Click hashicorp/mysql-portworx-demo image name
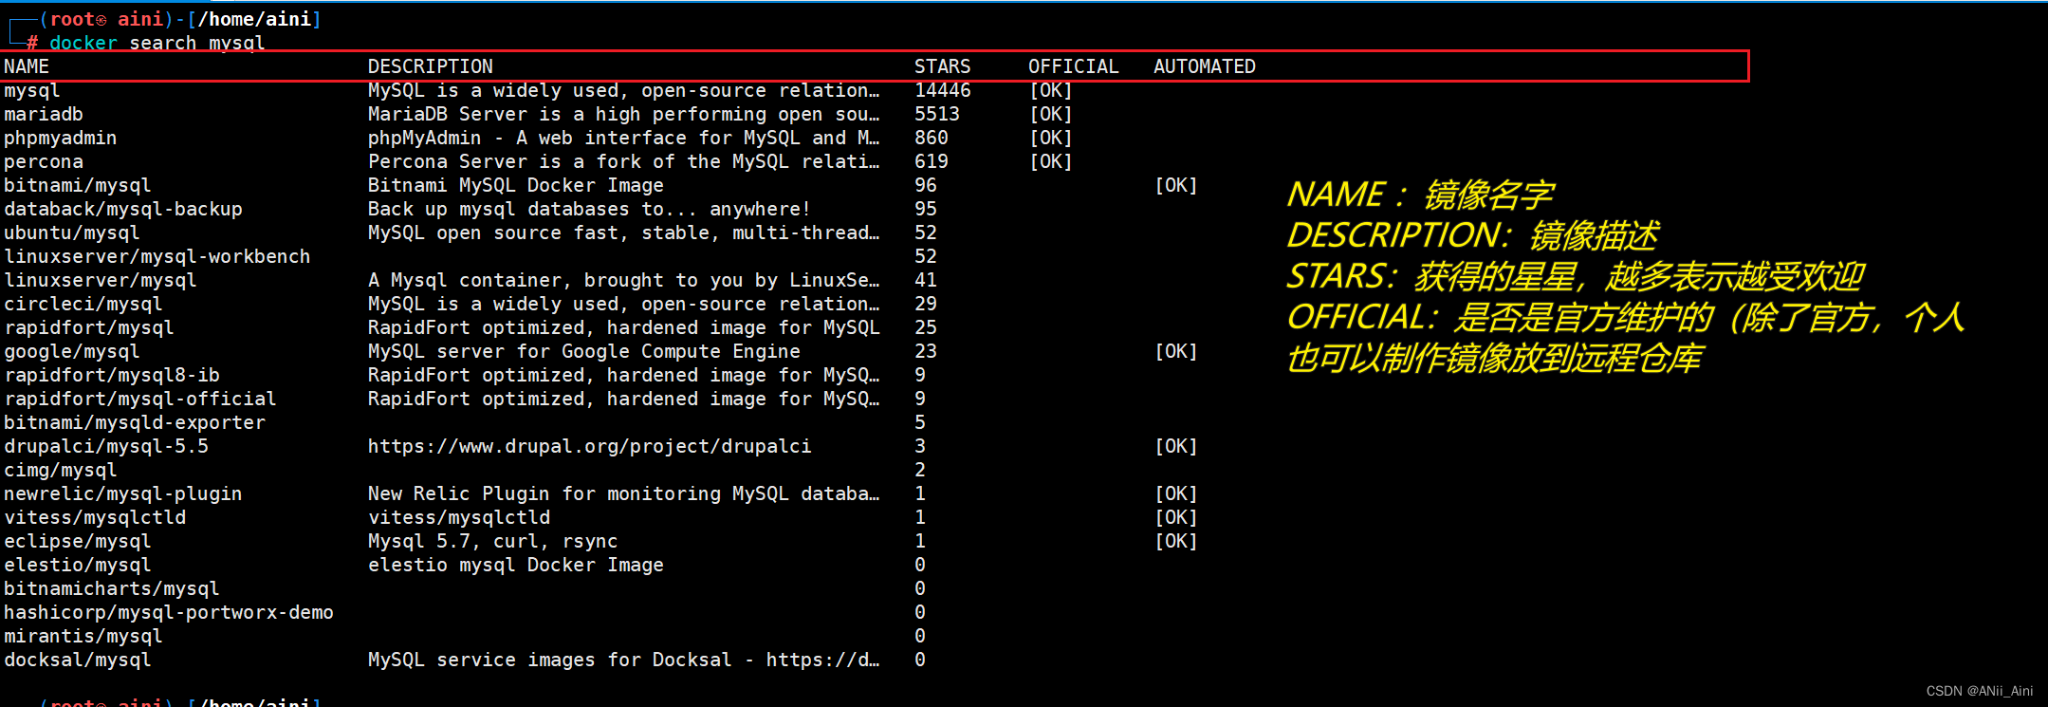Image resolution: width=2048 pixels, height=707 pixels. (169, 612)
